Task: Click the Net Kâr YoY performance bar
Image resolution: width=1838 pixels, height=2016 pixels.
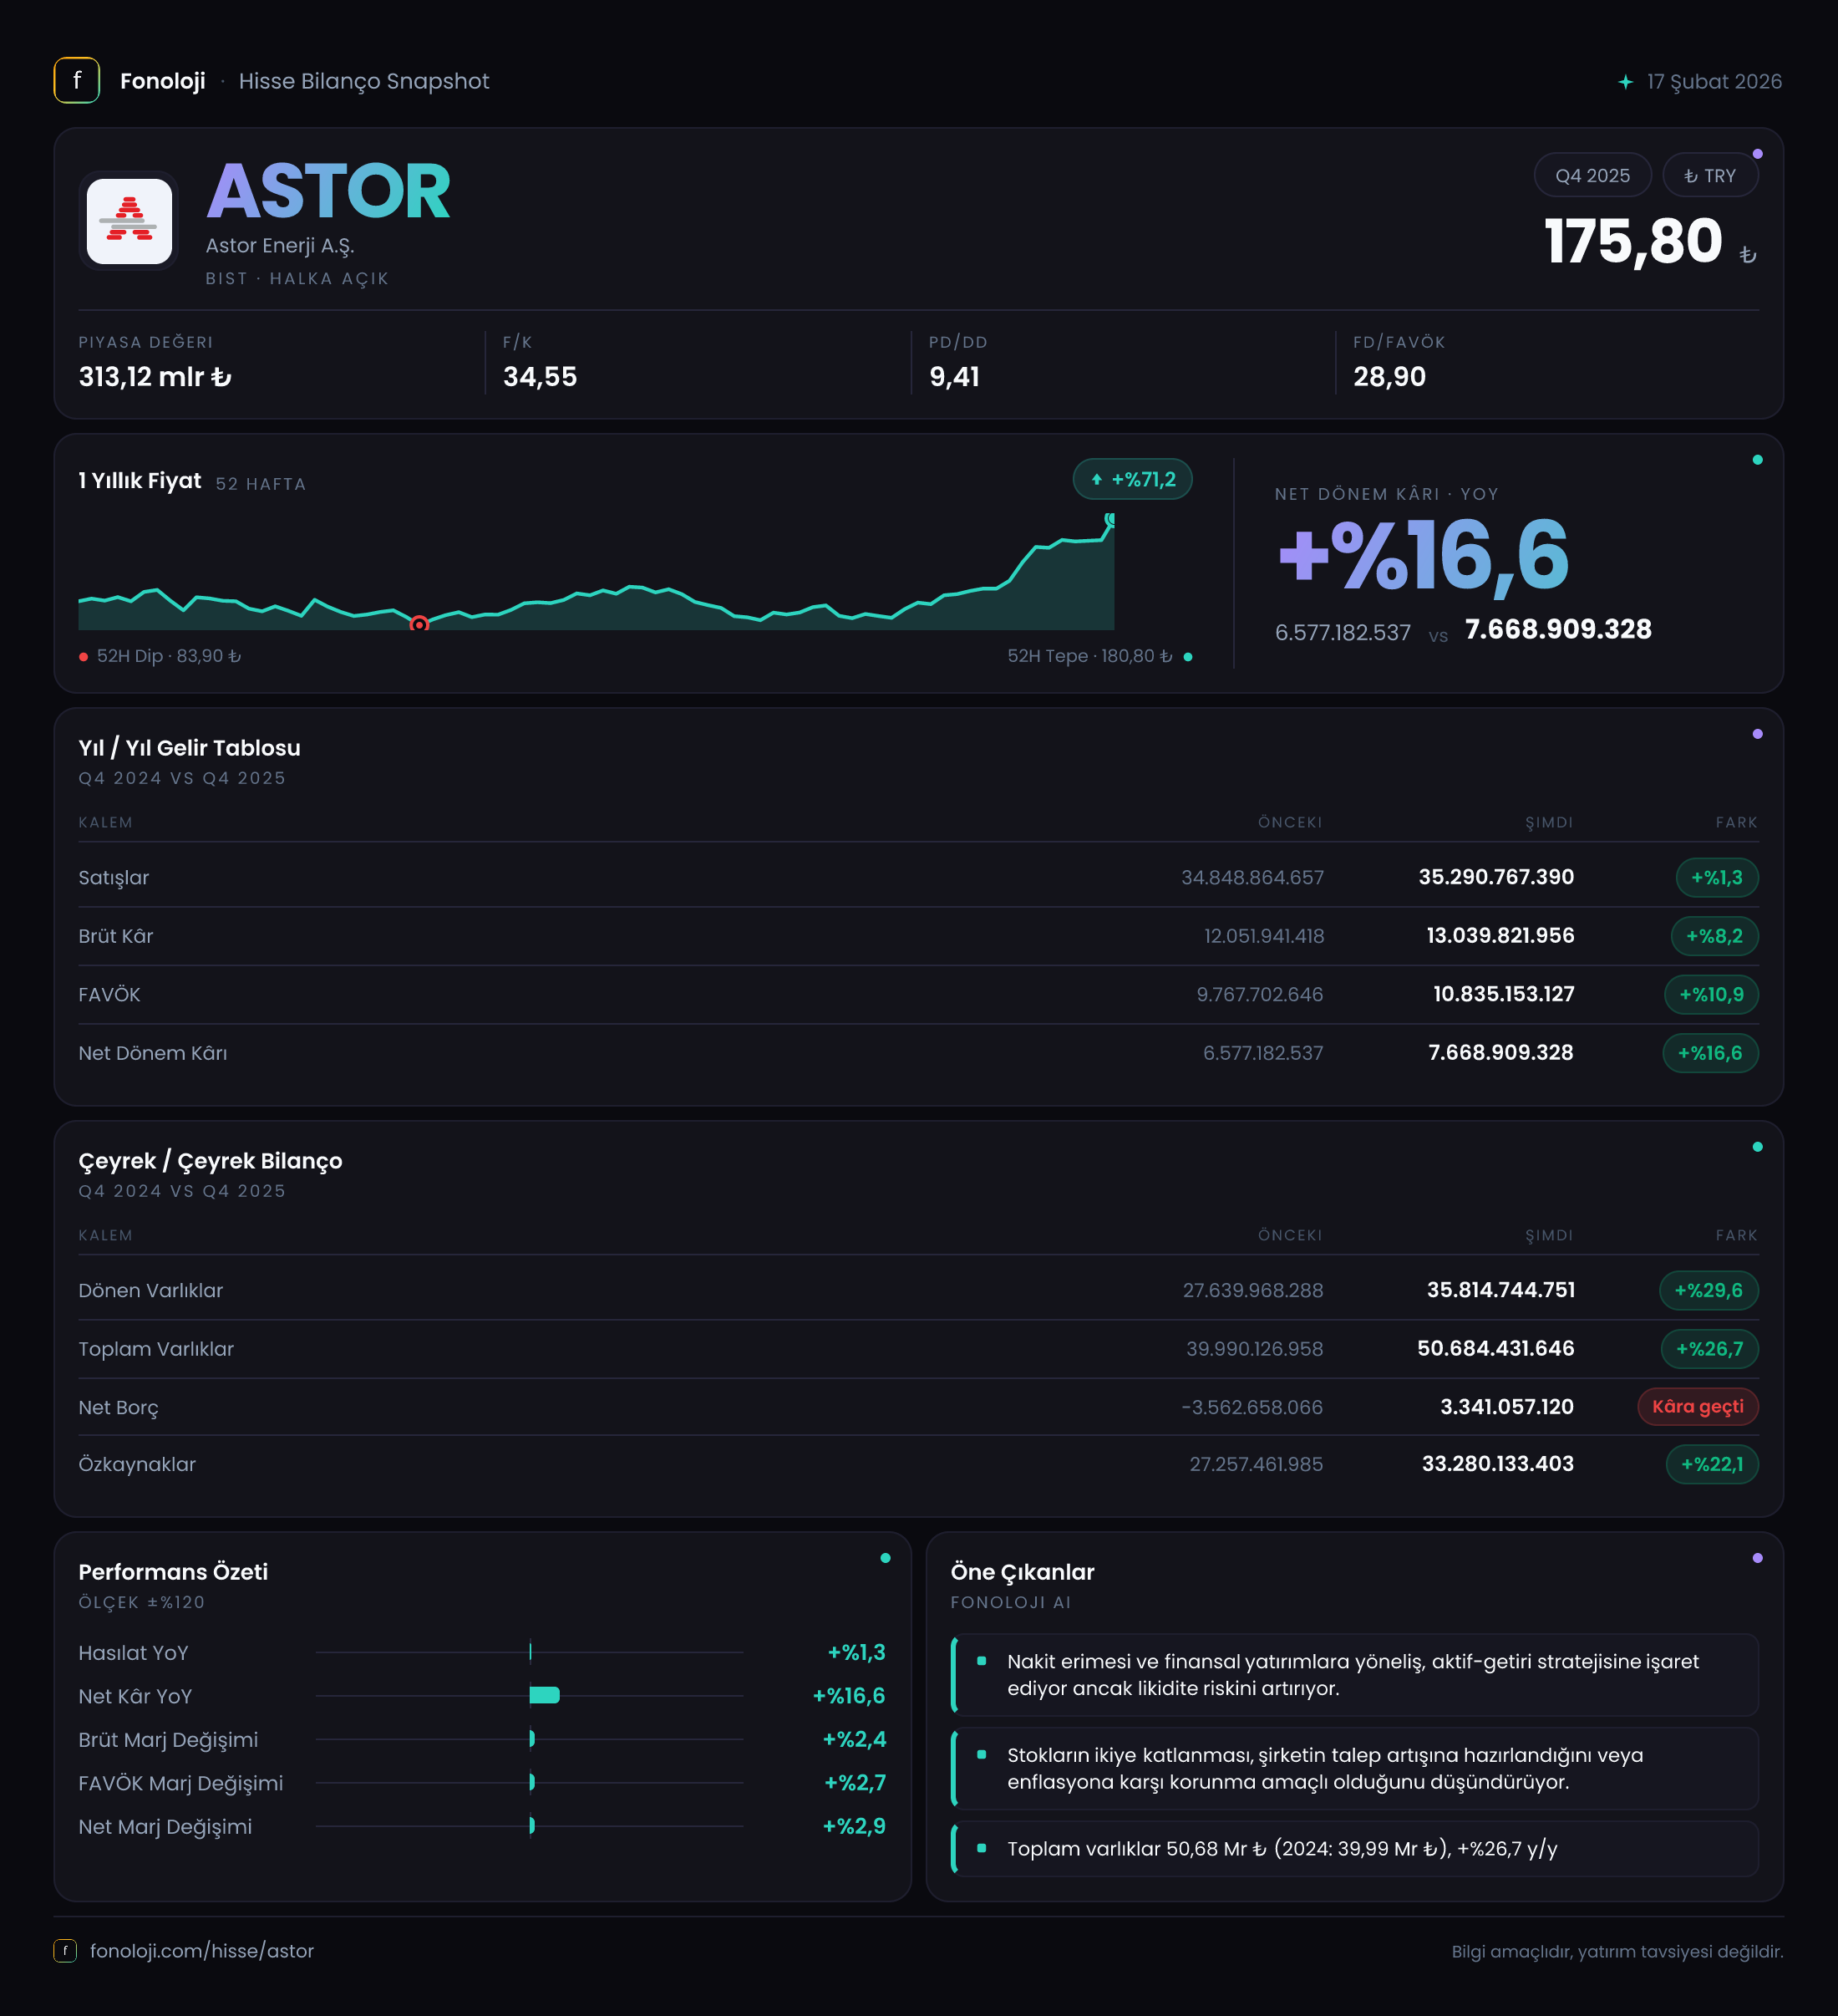Action: pos(545,1695)
